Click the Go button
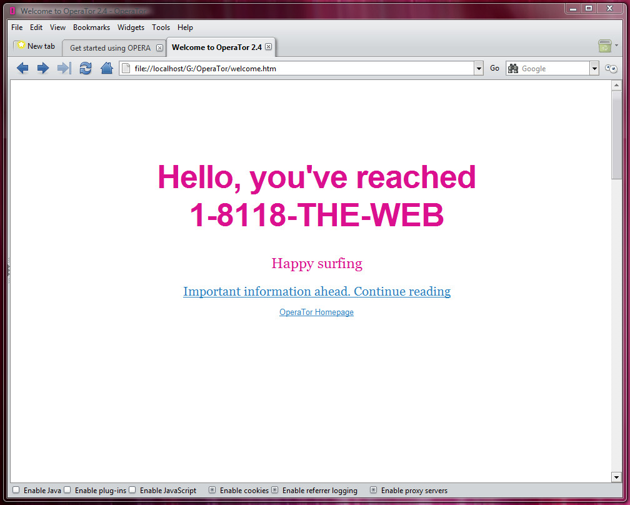Image resolution: width=630 pixels, height=505 pixels. point(494,68)
